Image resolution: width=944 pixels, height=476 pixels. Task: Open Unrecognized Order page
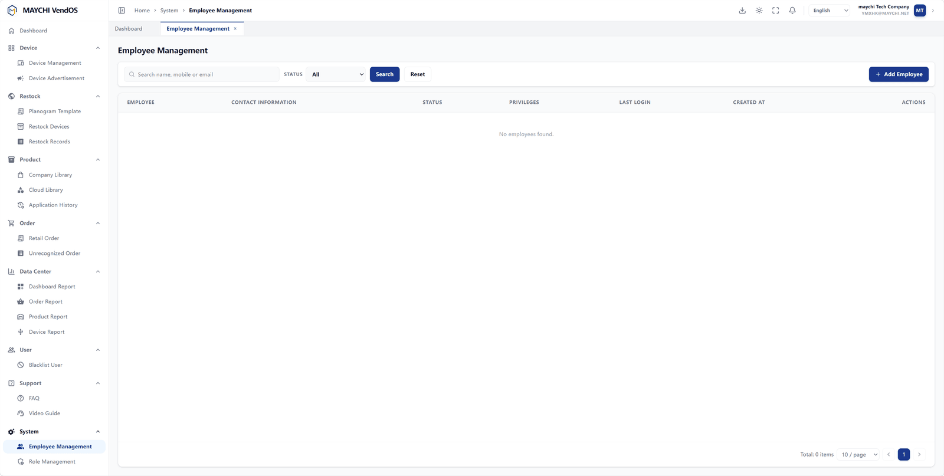[x=54, y=254]
